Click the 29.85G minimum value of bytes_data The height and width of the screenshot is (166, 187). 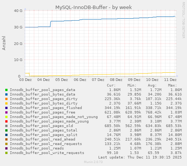(134, 94)
